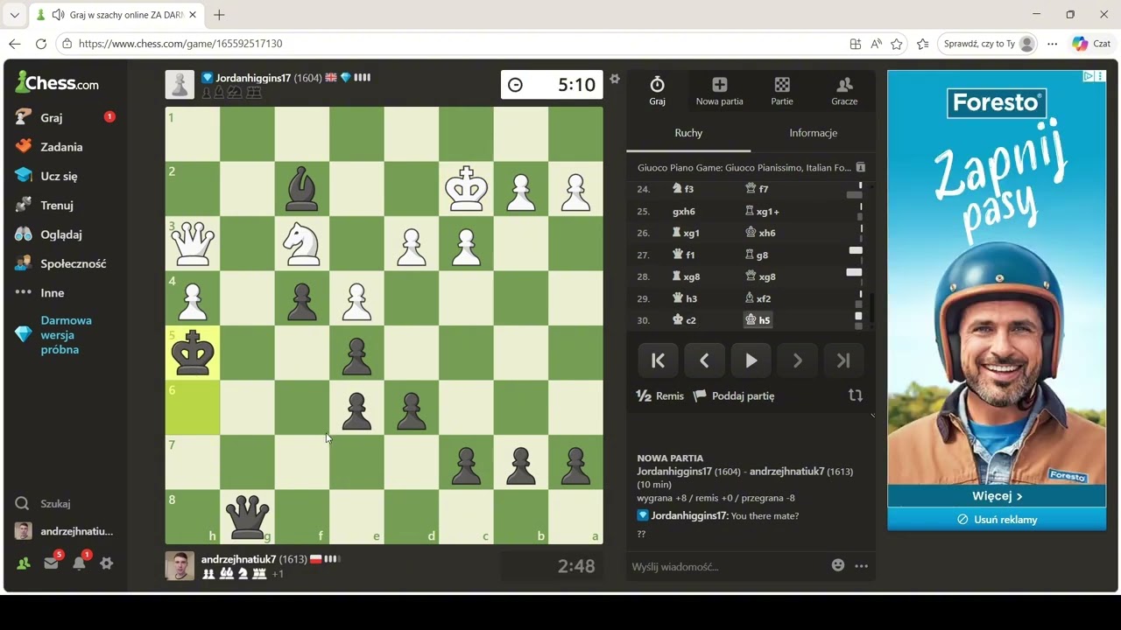
Task: Open the emoji picker in chat
Action: click(838, 565)
